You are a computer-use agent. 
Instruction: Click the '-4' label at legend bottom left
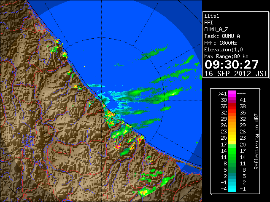[224, 189]
